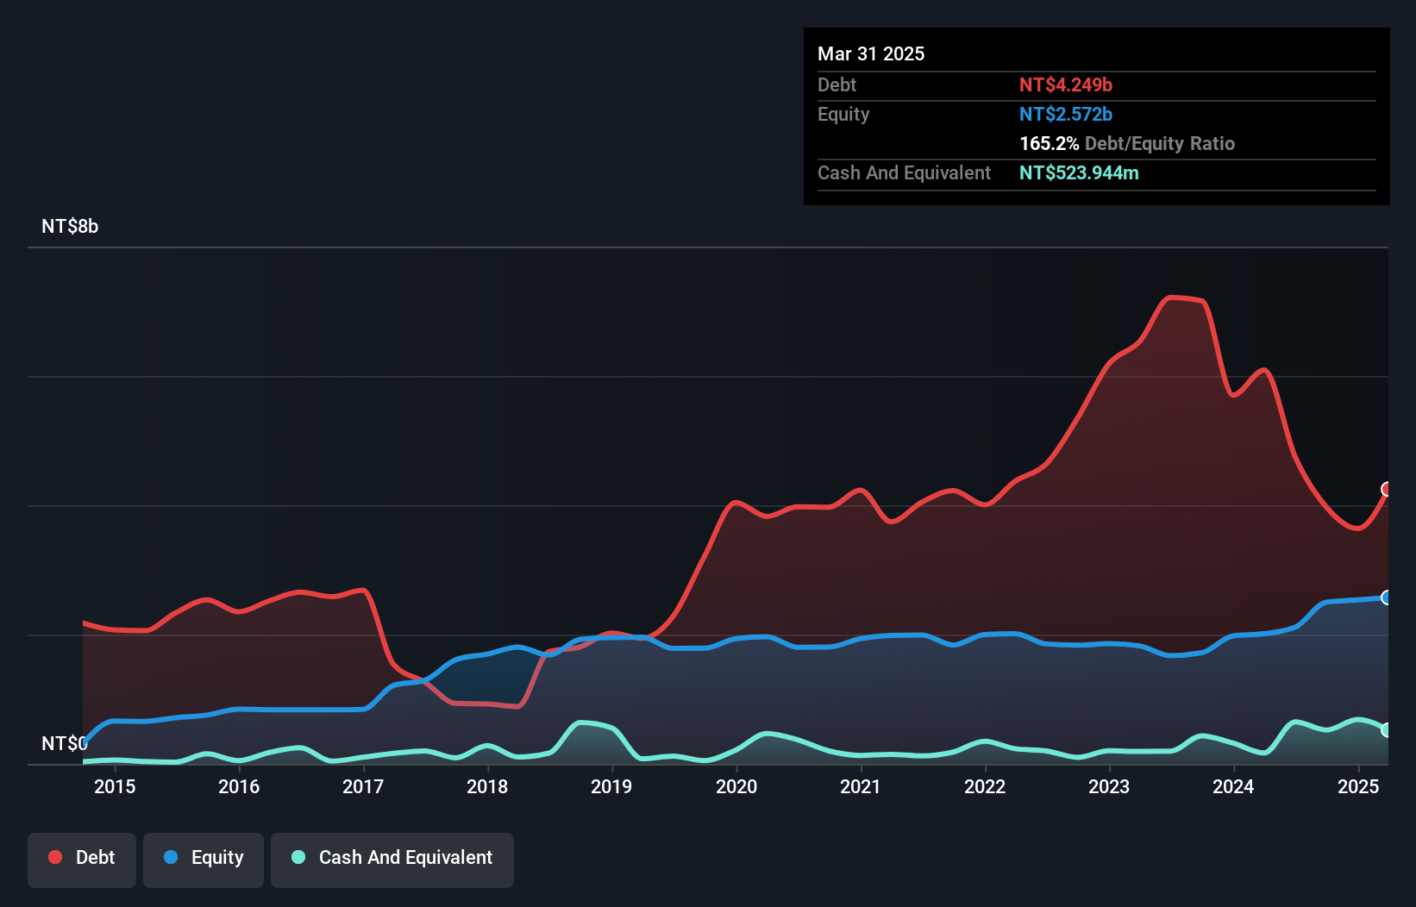Click the NT$8b y-axis label
The width and height of the screenshot is (1416, 907).
(x=70, y=227)
